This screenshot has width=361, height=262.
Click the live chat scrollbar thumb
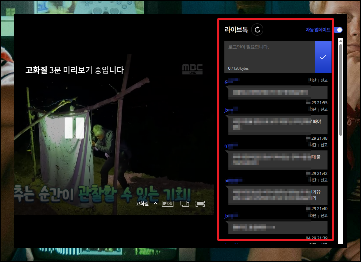click(341, 90)
